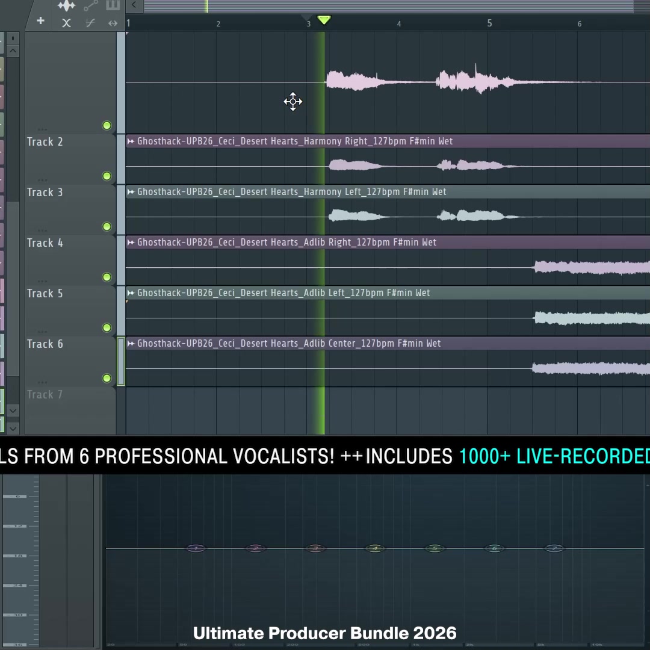Click the crossing-lines X icon in playlist header

66,23
